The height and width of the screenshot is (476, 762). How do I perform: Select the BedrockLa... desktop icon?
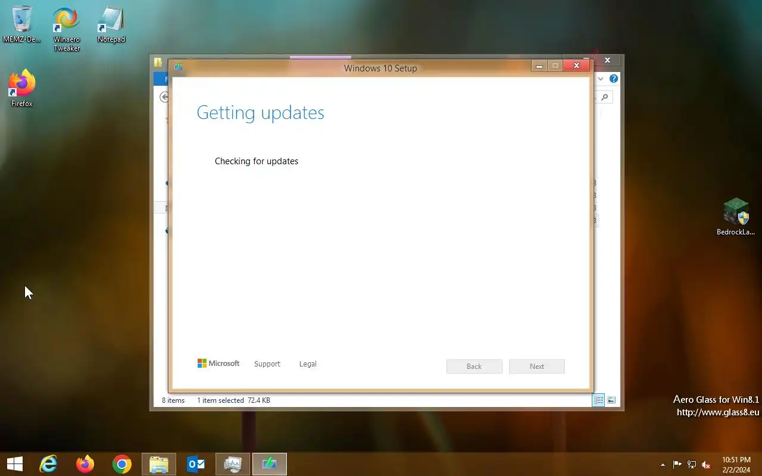[x=736, y=217]
